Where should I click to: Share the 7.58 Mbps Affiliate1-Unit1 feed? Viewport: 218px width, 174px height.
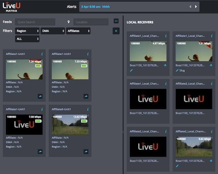click(40, 152)
